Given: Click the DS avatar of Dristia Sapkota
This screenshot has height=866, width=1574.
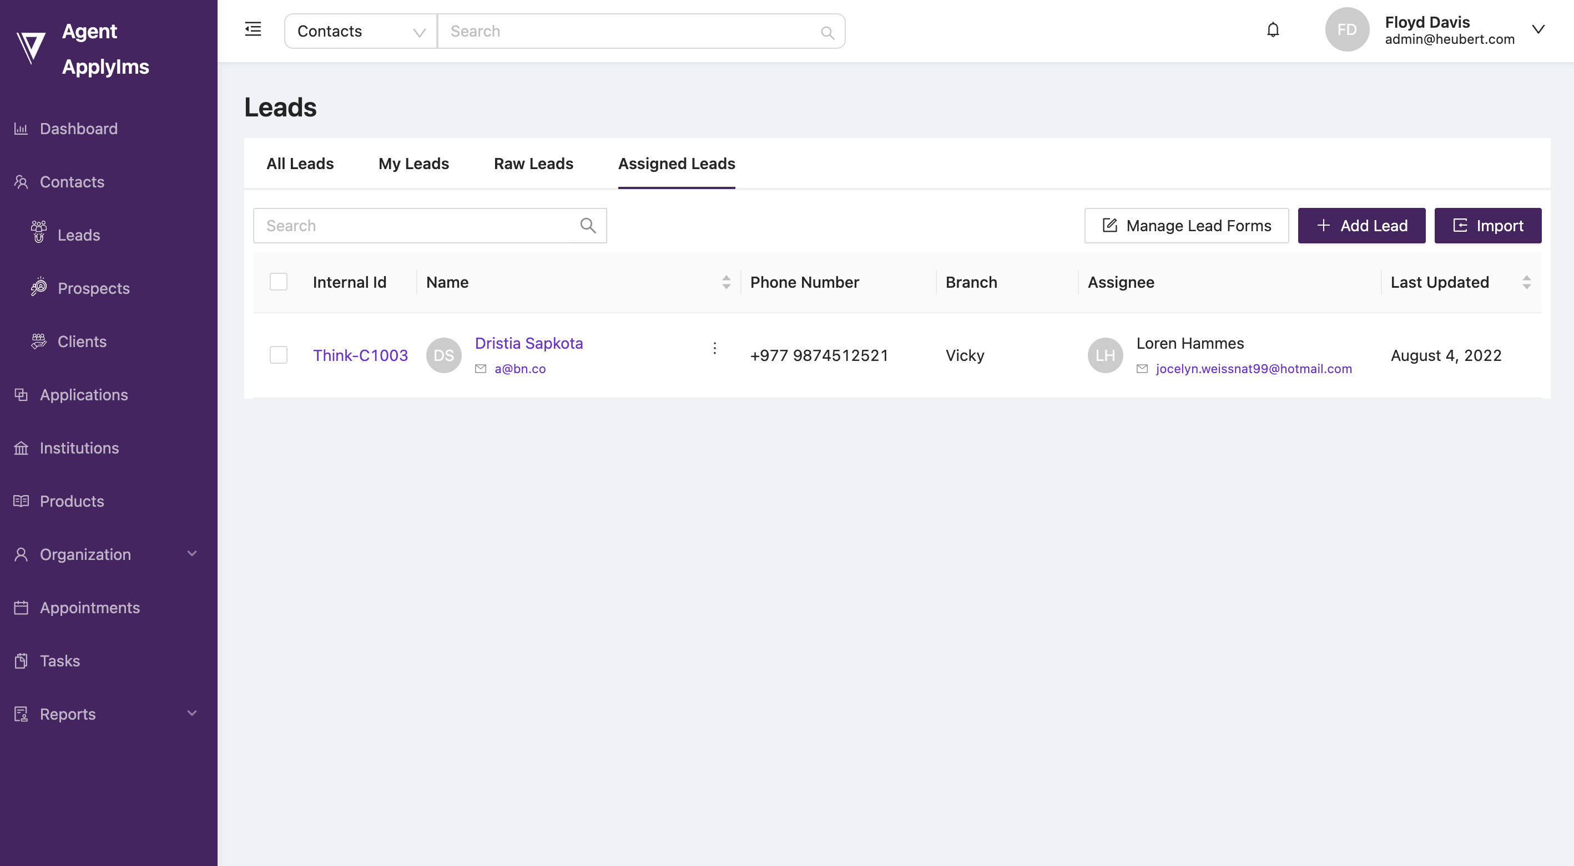Looking at the screenshot, I should [x=443, y=355].
